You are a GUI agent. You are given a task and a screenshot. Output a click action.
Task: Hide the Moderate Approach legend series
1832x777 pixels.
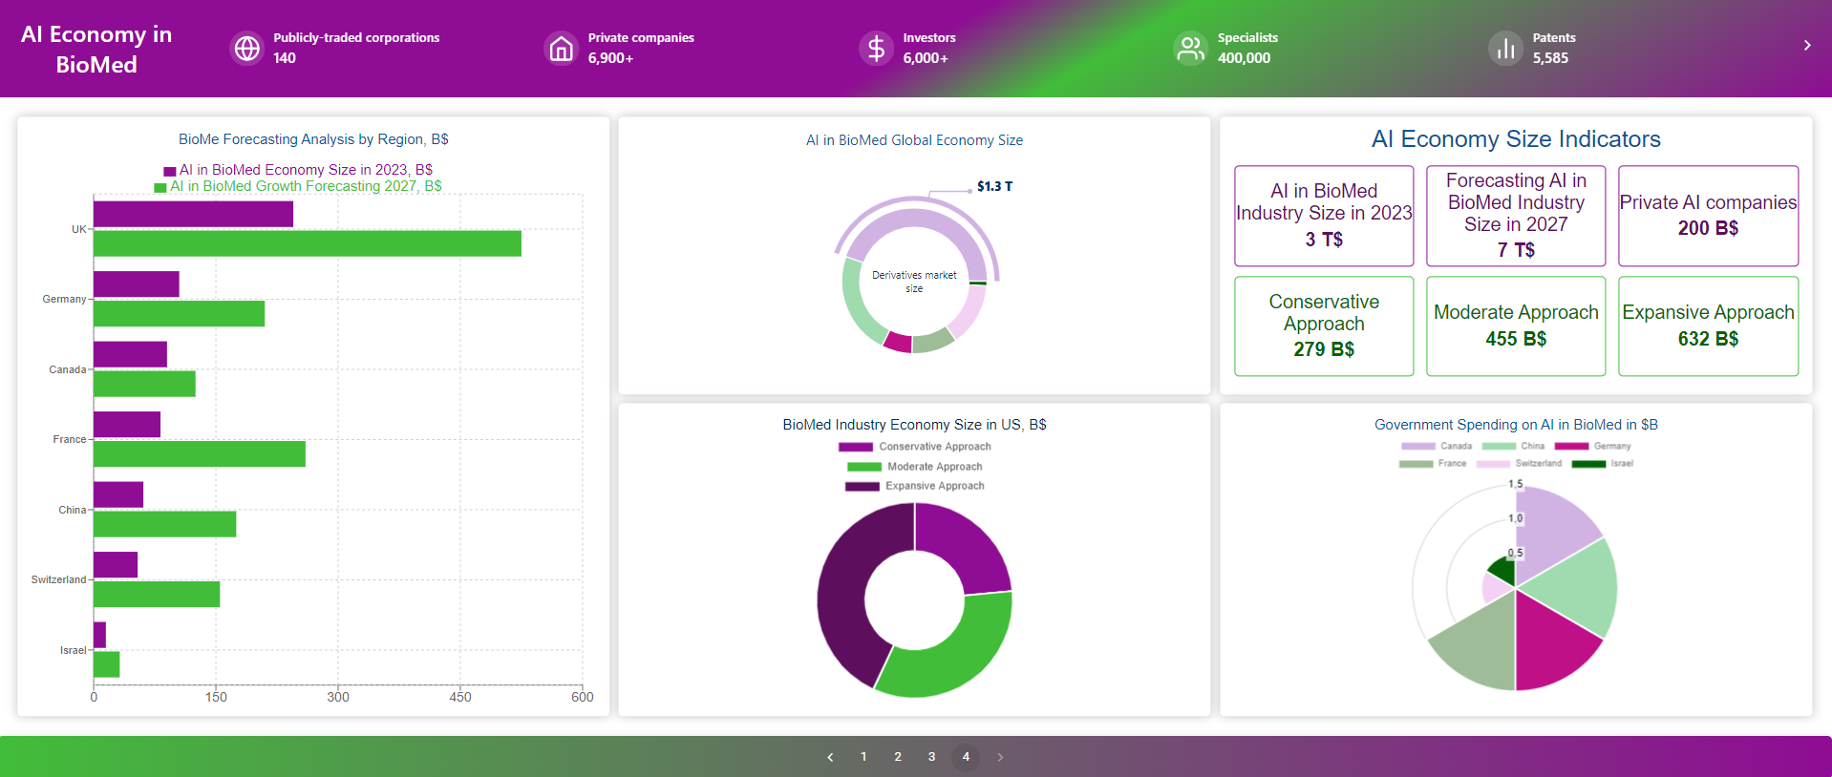point(914,467)
